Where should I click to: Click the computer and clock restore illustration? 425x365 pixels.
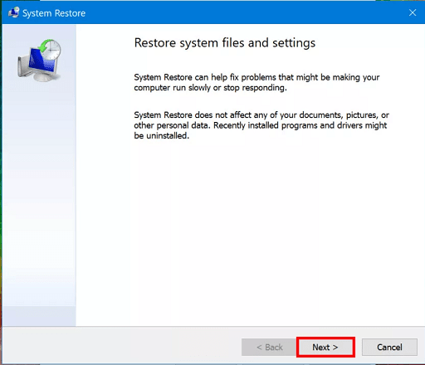tap(39, 61)
